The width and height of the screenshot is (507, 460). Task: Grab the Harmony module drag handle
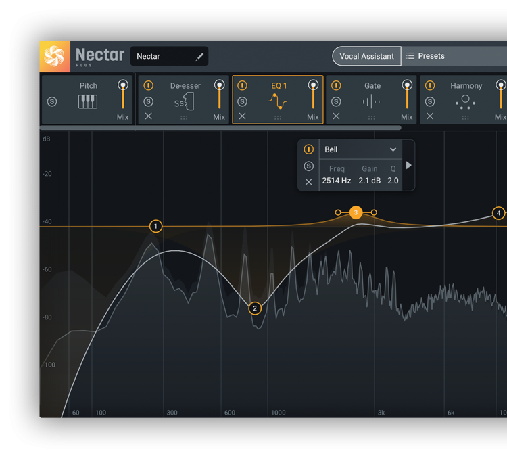[465, 118]
